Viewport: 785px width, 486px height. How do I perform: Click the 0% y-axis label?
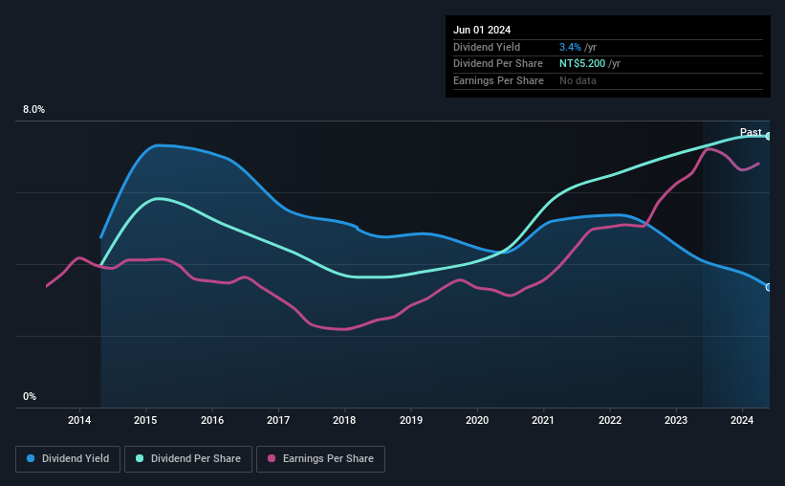[30, 396]
